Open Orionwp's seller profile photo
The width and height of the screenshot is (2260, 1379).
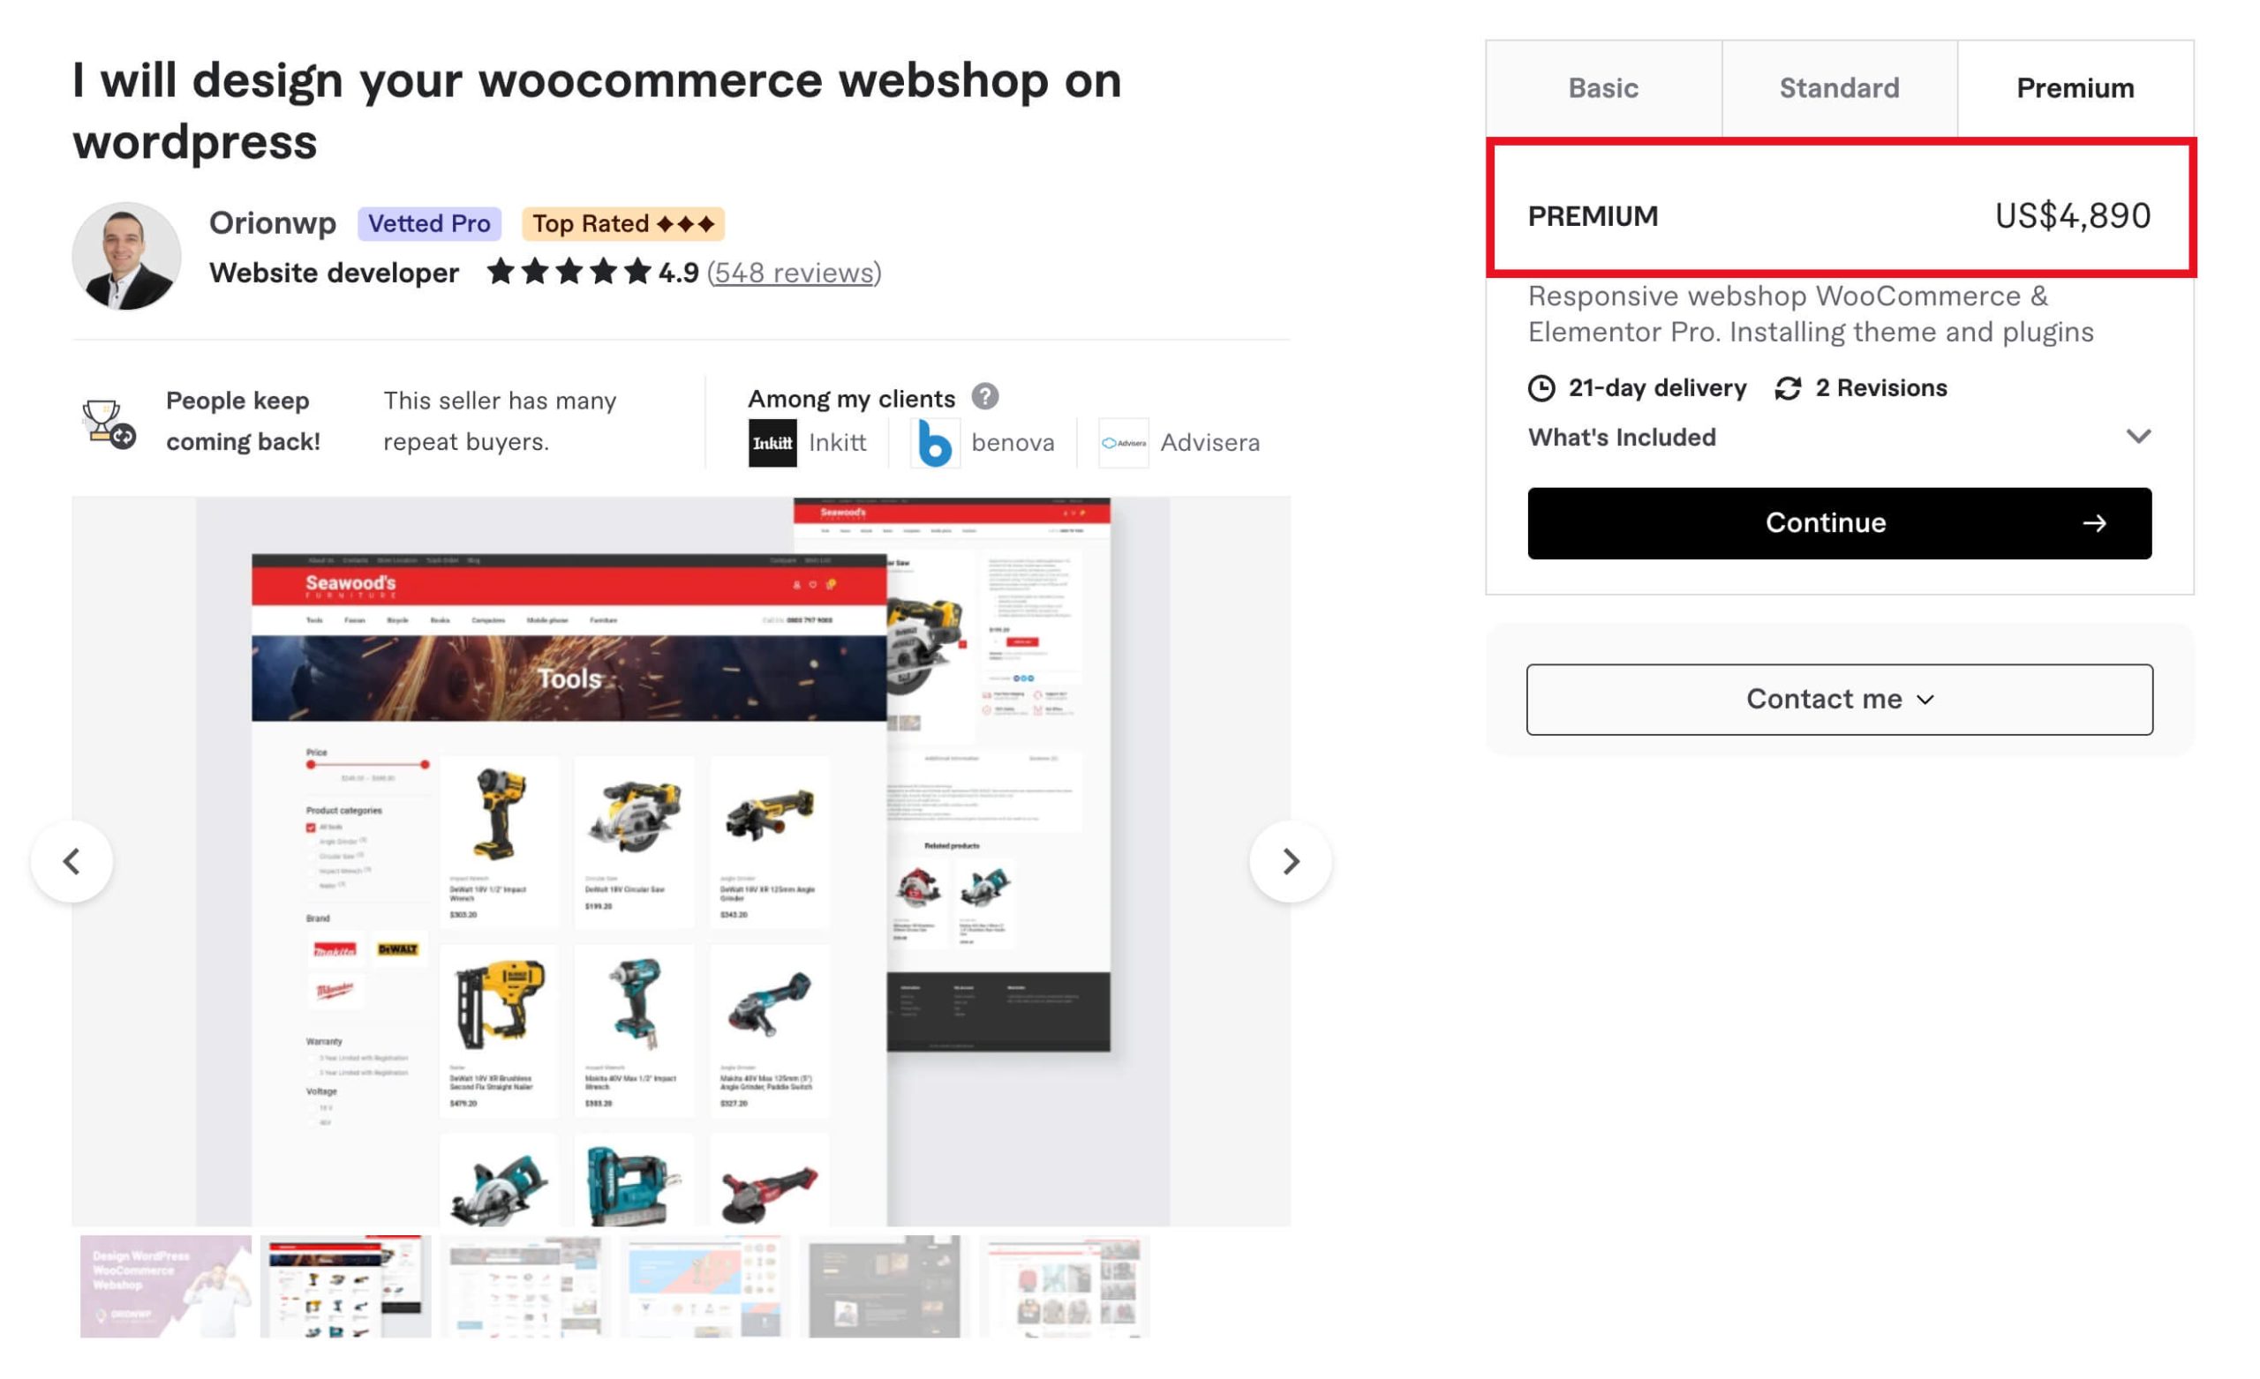click(x=126, y=256)
